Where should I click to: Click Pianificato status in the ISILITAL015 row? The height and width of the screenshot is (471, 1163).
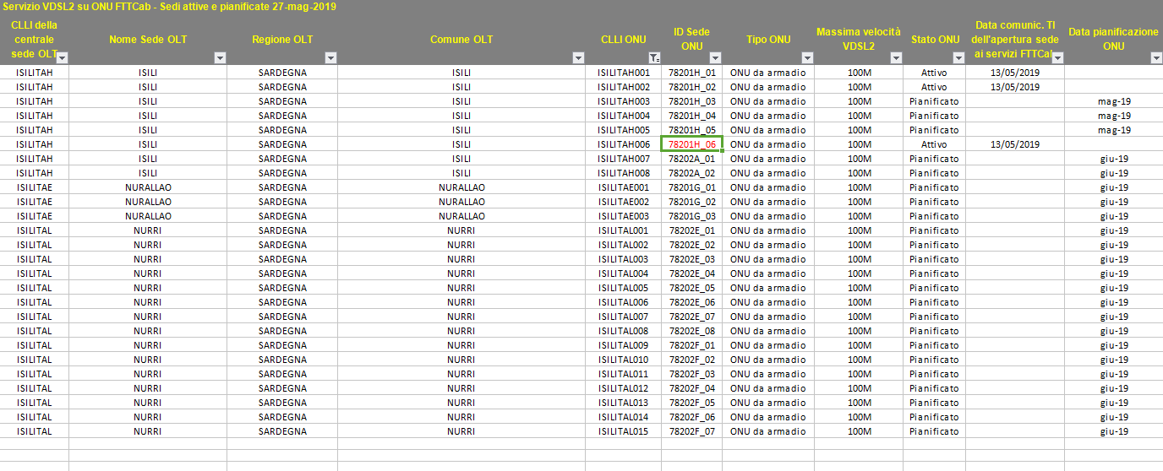pyautogui.click(x=934, y=431)
